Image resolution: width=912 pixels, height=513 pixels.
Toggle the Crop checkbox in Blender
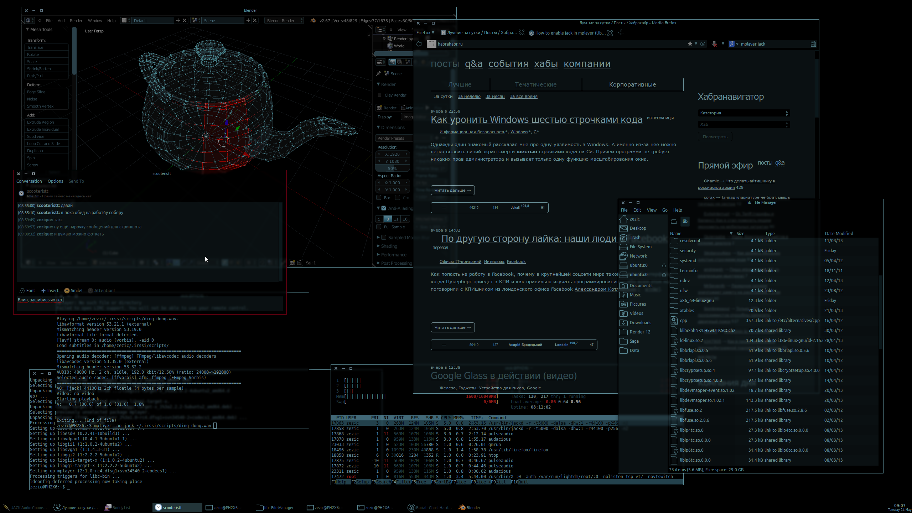[398, 198]
